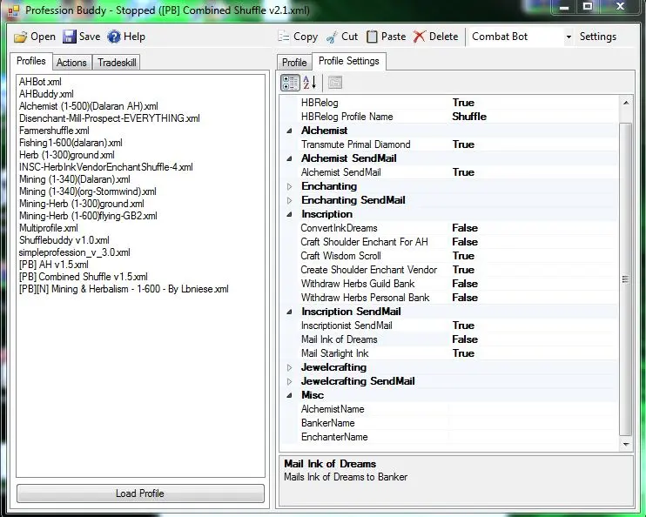The height and width of the screenshot is (517, 646).
Task: Collapse the Inscription category
Action: tap(291, 214)
